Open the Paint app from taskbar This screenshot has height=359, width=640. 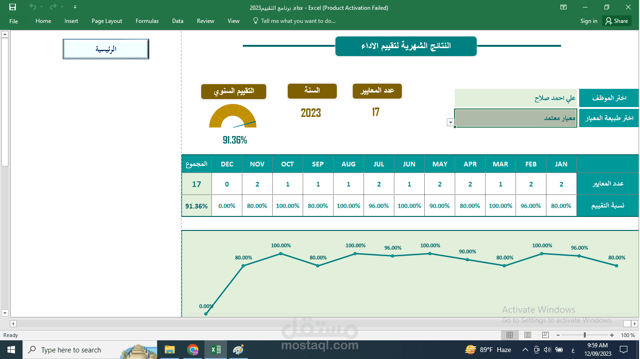(238, 350)
